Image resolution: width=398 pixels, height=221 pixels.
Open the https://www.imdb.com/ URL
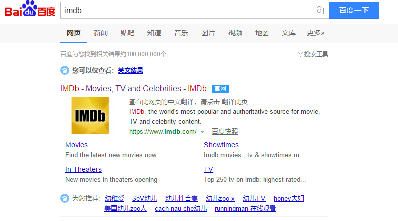(x=163, y=132)
